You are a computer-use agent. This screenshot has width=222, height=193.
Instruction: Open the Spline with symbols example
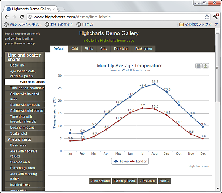(25, 105)
